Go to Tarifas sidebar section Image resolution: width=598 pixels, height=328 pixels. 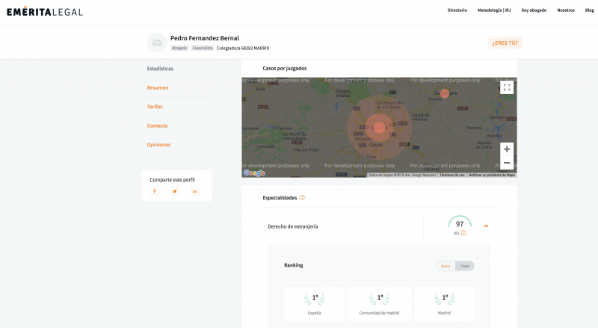click(x=155, y=107)
